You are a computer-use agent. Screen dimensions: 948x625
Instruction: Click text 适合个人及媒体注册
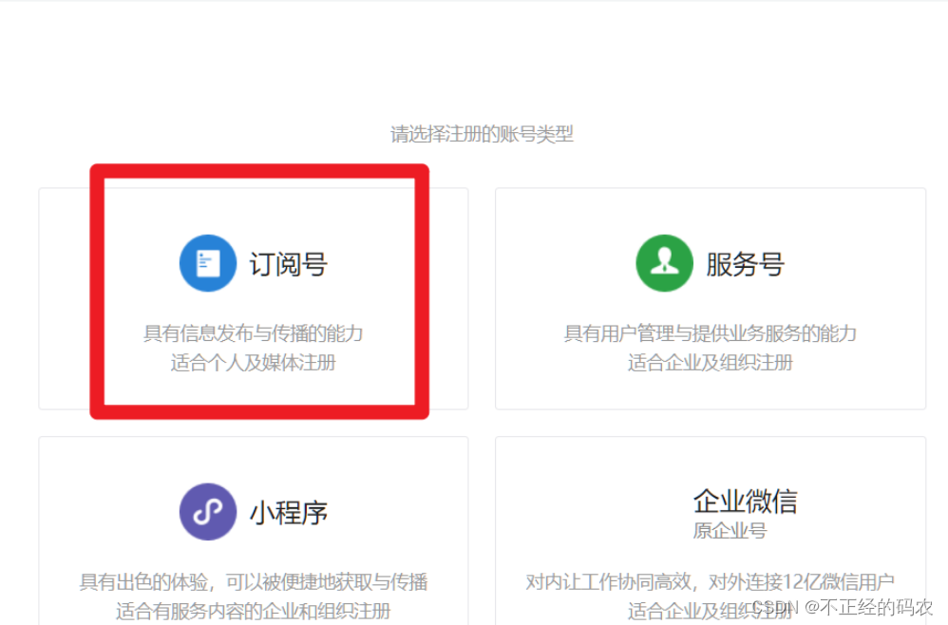point(254,363)
